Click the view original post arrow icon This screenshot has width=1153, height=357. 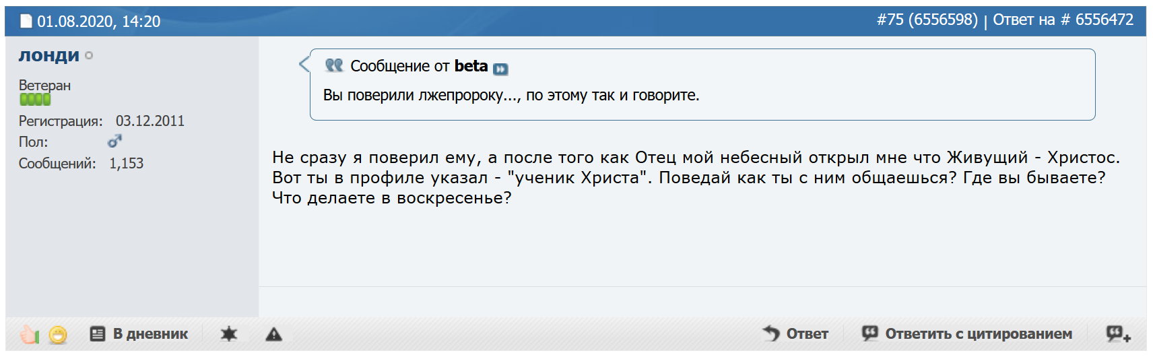point(500,69)
